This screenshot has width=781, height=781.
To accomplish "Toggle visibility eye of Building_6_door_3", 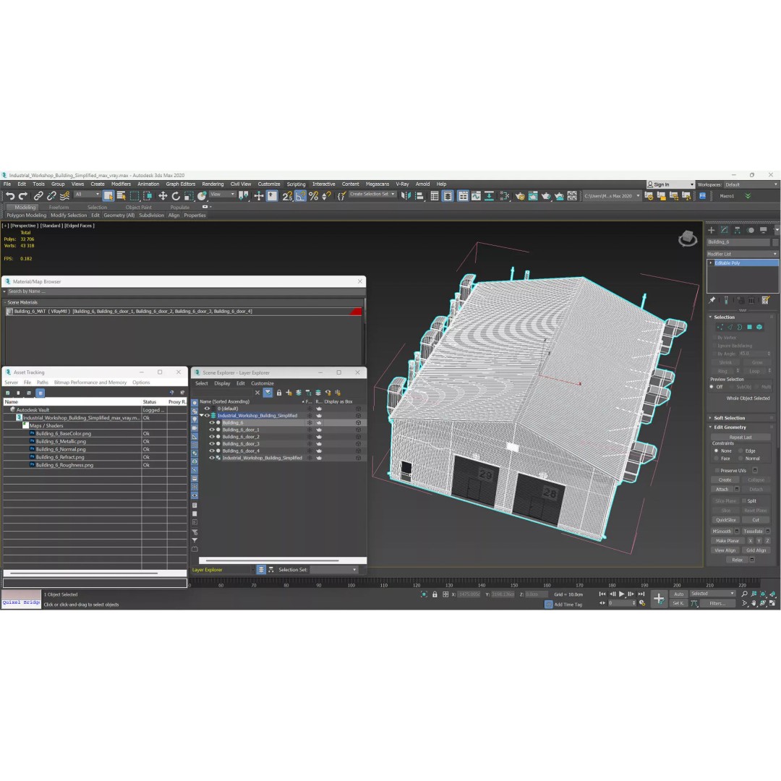I will [212, 444].
